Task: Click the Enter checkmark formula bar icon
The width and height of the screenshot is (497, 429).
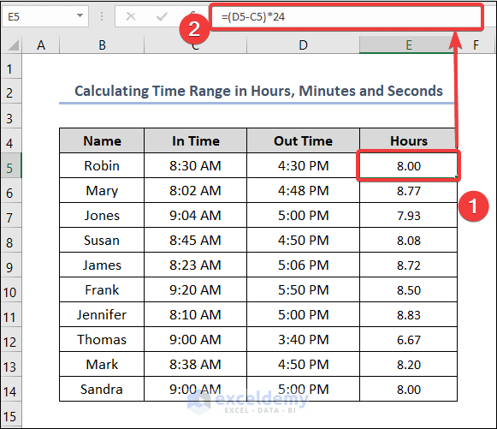Action: pos(162,16)
